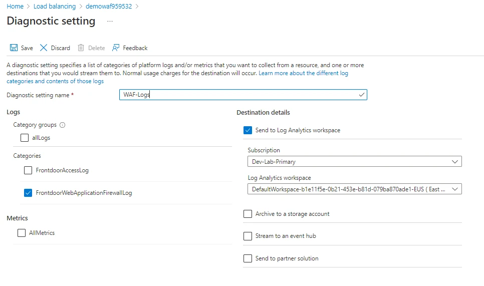Enable Stream to an event hub
Screen dimensions: 484x286
pyautogui.click(x=248, y=236)
